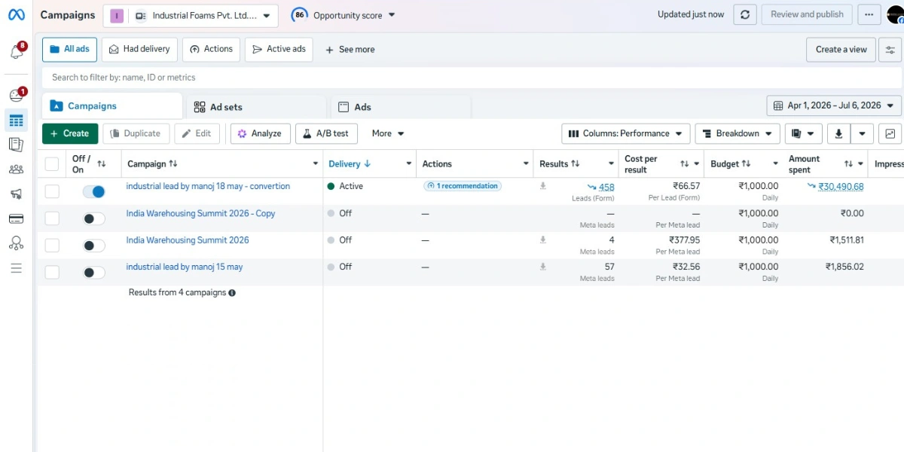Open the Industrial Foams Pvt. Ltd. account dropdown
Viewport: 904px width, 452px height.
191,15
